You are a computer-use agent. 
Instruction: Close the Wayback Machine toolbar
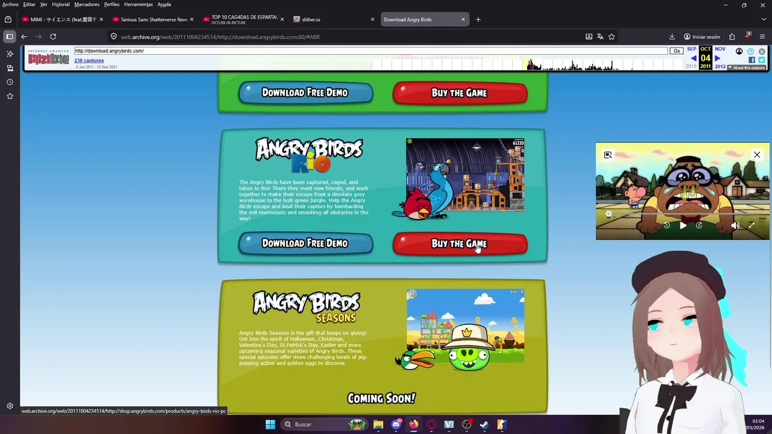pos(762,52)
